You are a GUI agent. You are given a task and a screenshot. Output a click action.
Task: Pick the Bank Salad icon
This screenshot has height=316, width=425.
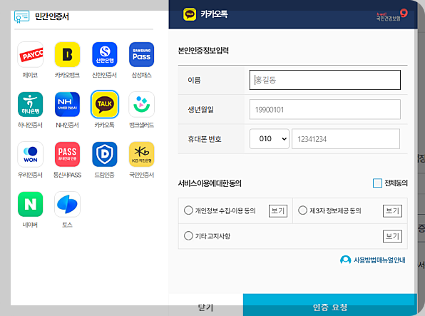141,104
